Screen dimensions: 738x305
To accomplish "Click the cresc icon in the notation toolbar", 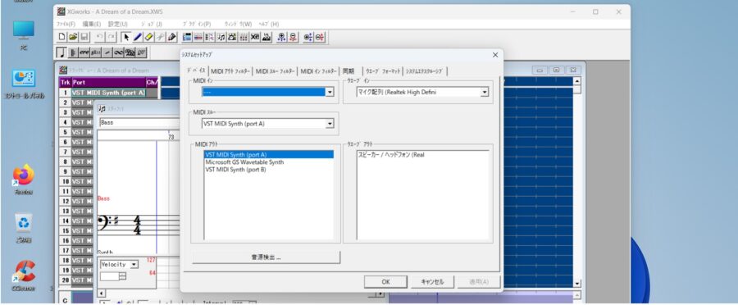I will (x=84, y=52).
